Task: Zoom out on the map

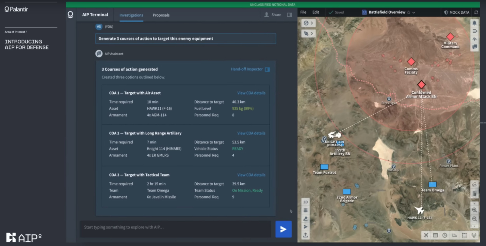Action: (x=475, y=219)
